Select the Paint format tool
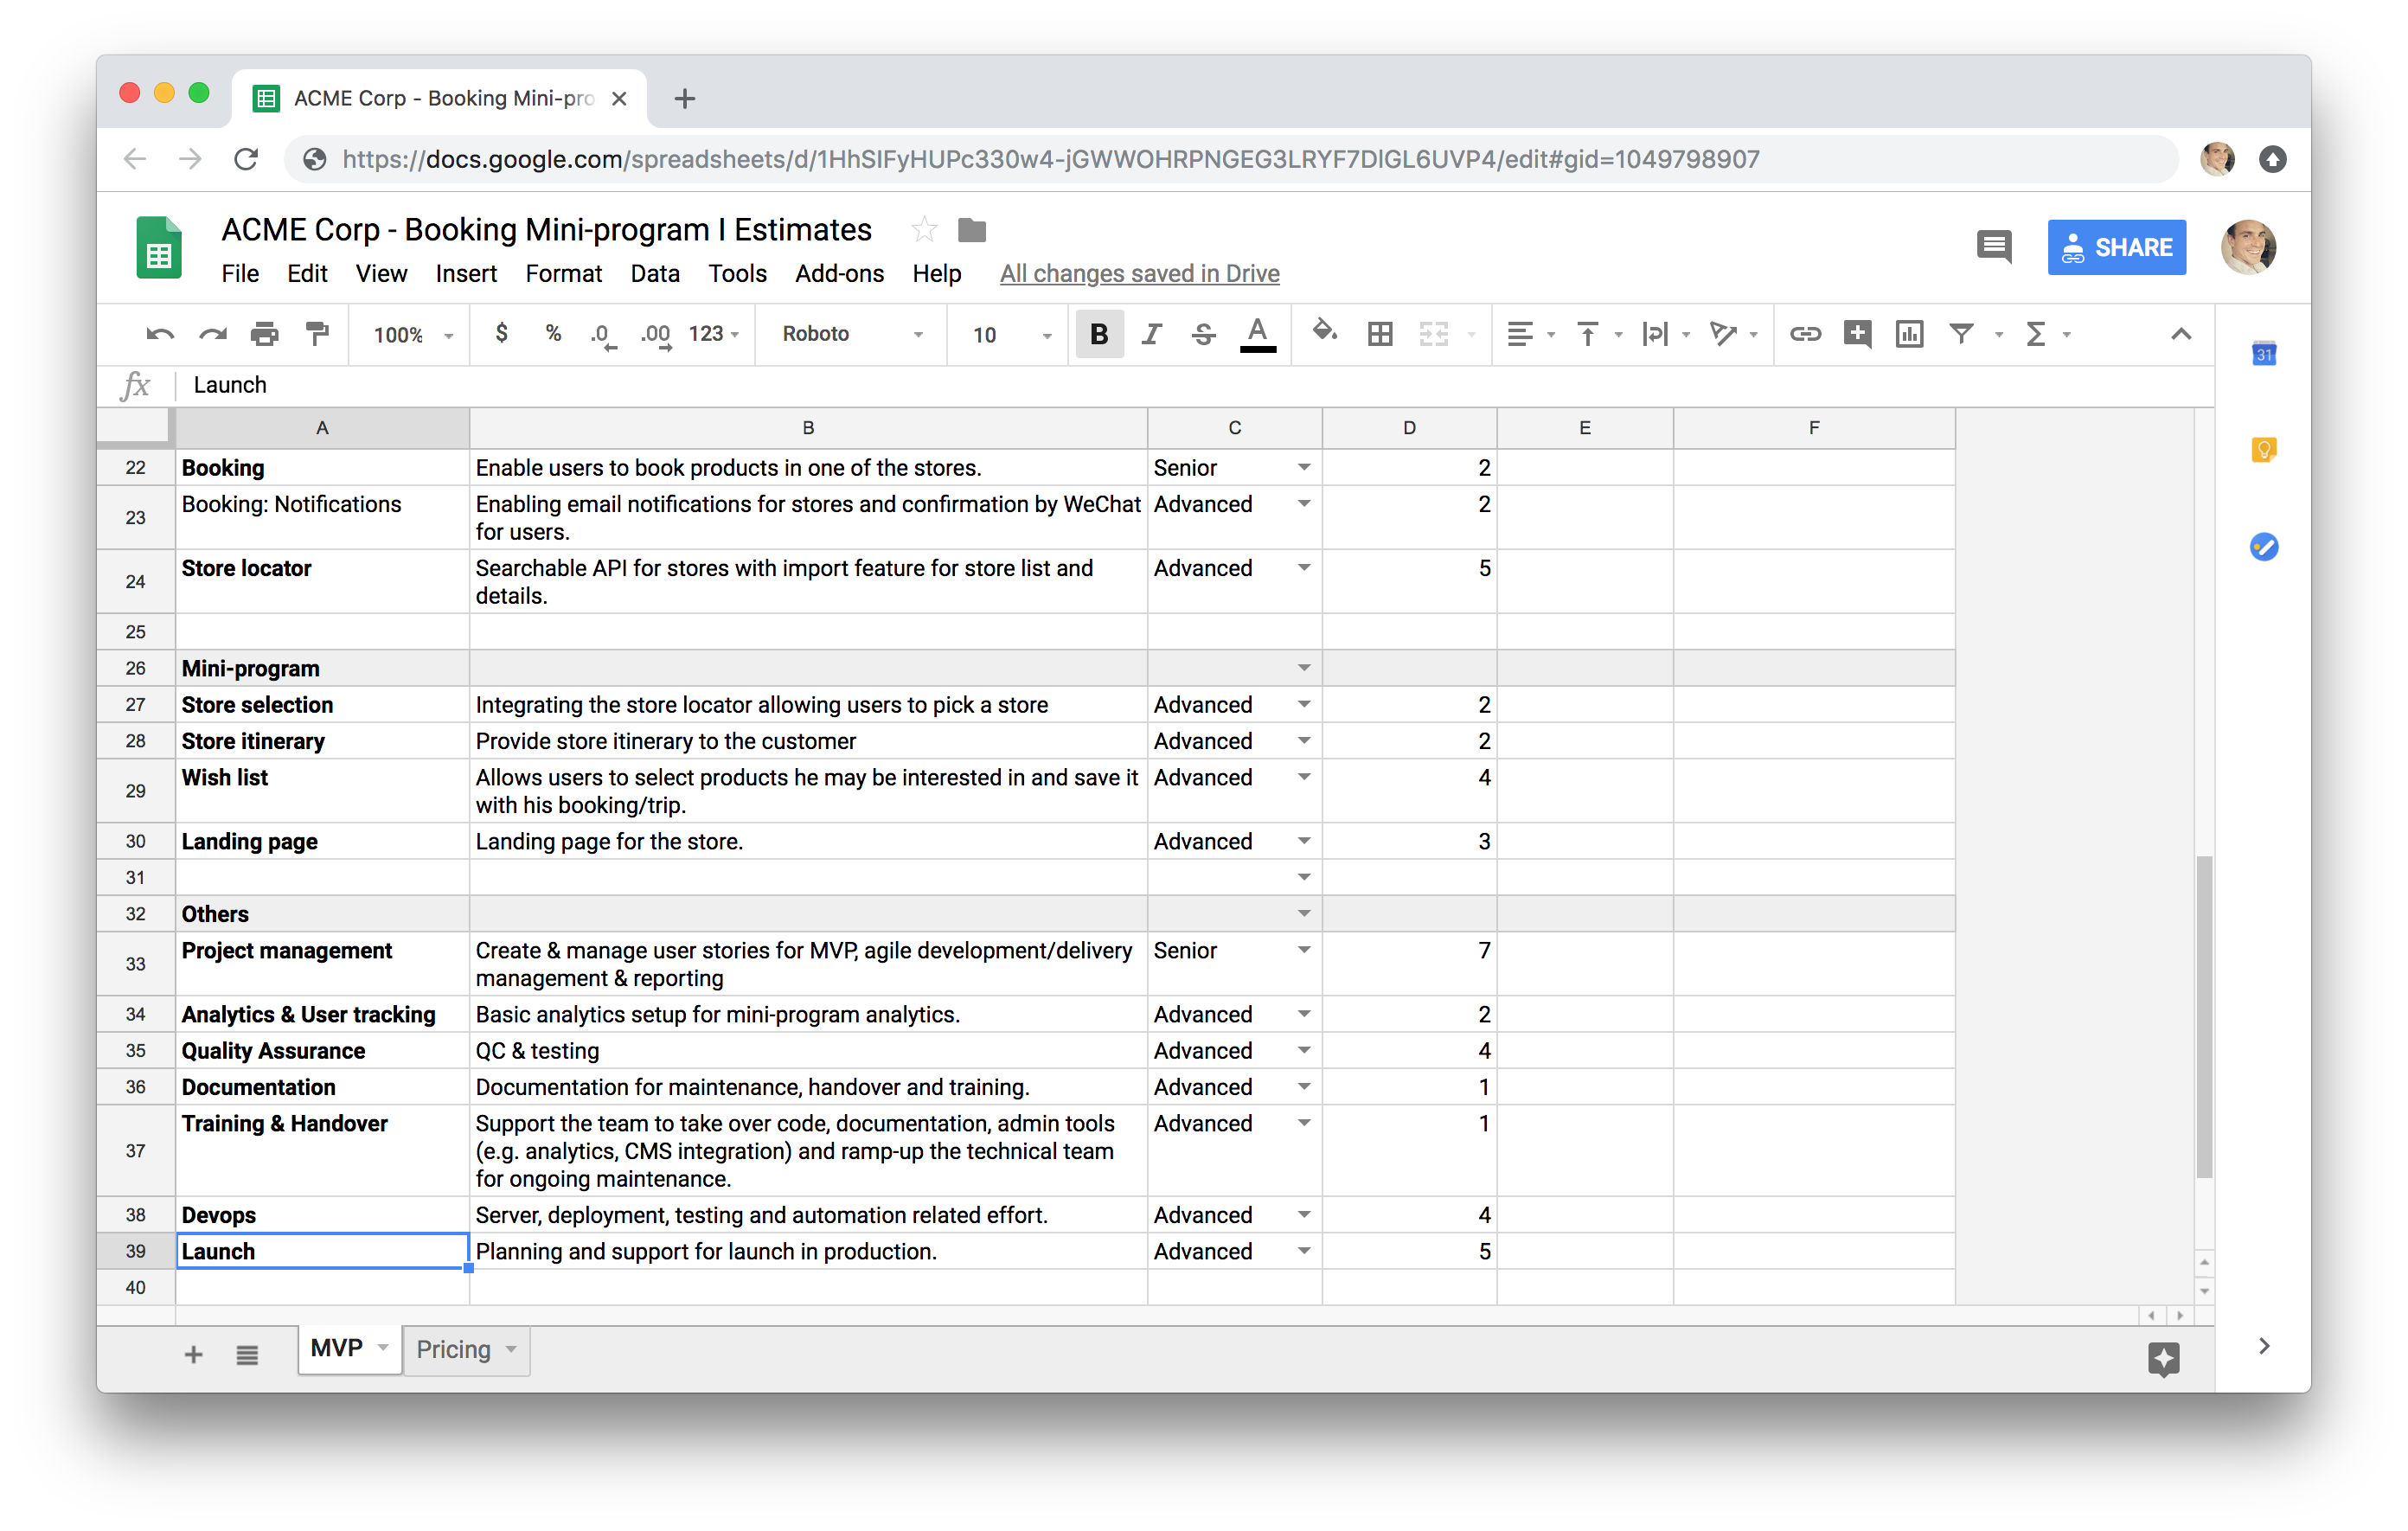This screenshot has width=2408, height=1531. 318,334
